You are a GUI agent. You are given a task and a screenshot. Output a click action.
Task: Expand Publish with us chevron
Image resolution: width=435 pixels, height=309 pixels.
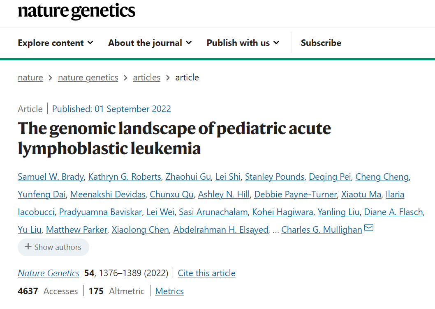(x=276, y=43)
